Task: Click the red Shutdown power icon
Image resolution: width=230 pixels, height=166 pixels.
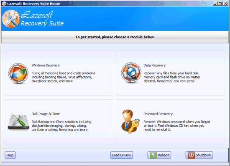Action: (191, 155)
